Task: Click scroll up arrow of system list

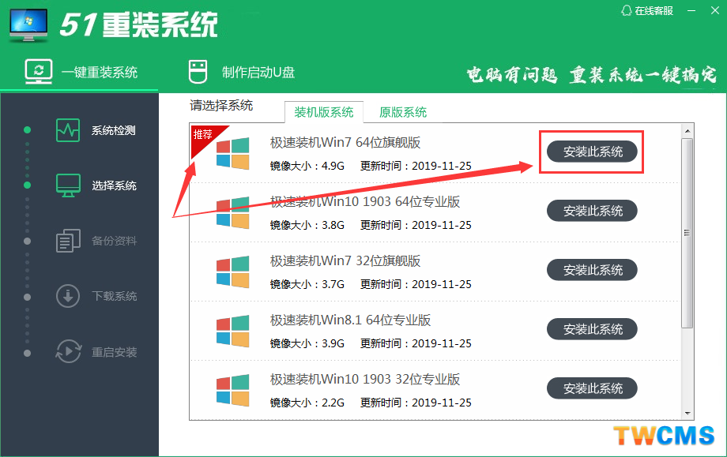Action: click(x=687, y=131)
